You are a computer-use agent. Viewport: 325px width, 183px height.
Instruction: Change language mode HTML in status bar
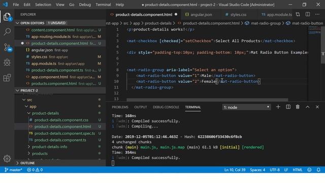(298, 170)
